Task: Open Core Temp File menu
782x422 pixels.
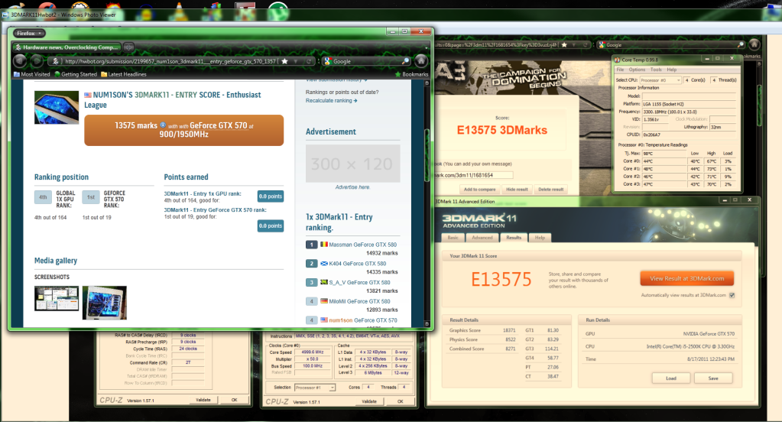Action: 620,70
